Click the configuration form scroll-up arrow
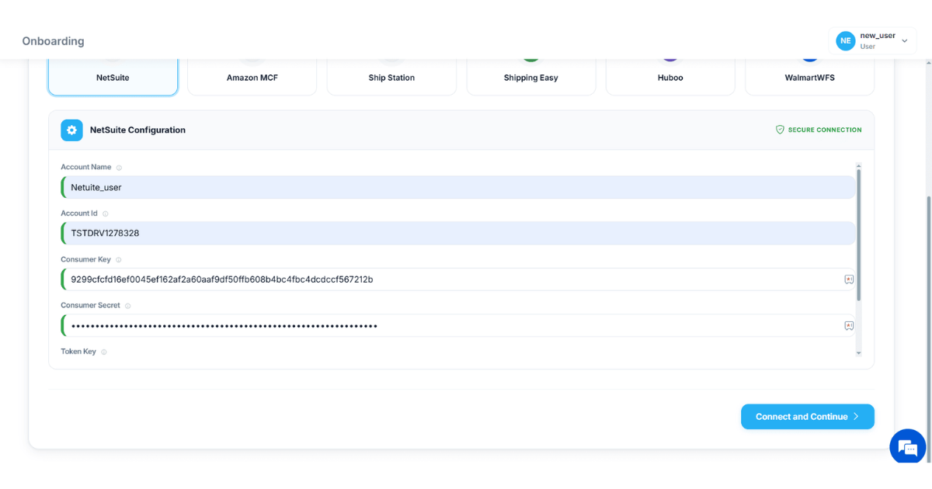 coord(858,165)
